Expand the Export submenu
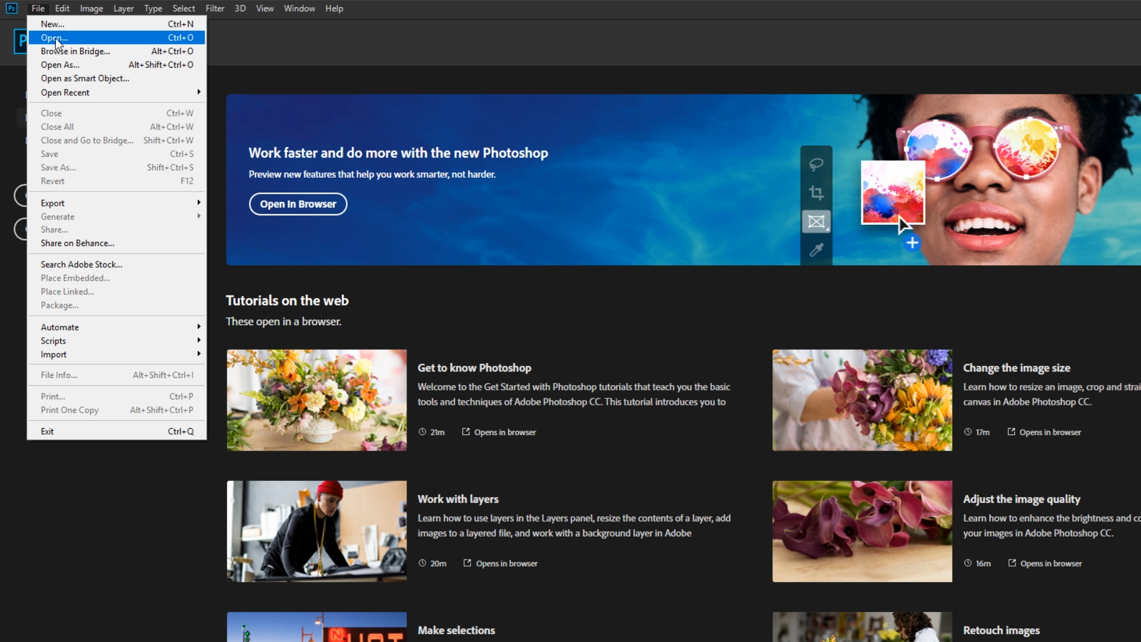 pyautogui.click(x=116, y=203)
